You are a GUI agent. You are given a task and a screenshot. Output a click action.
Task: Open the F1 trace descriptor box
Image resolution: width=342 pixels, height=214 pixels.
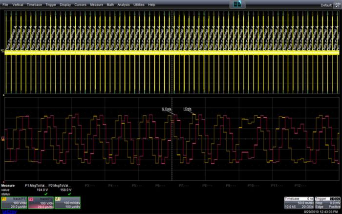14,203
